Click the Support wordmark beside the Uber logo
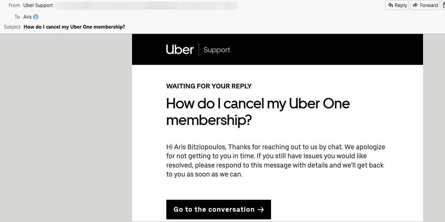 coord(217,50)
